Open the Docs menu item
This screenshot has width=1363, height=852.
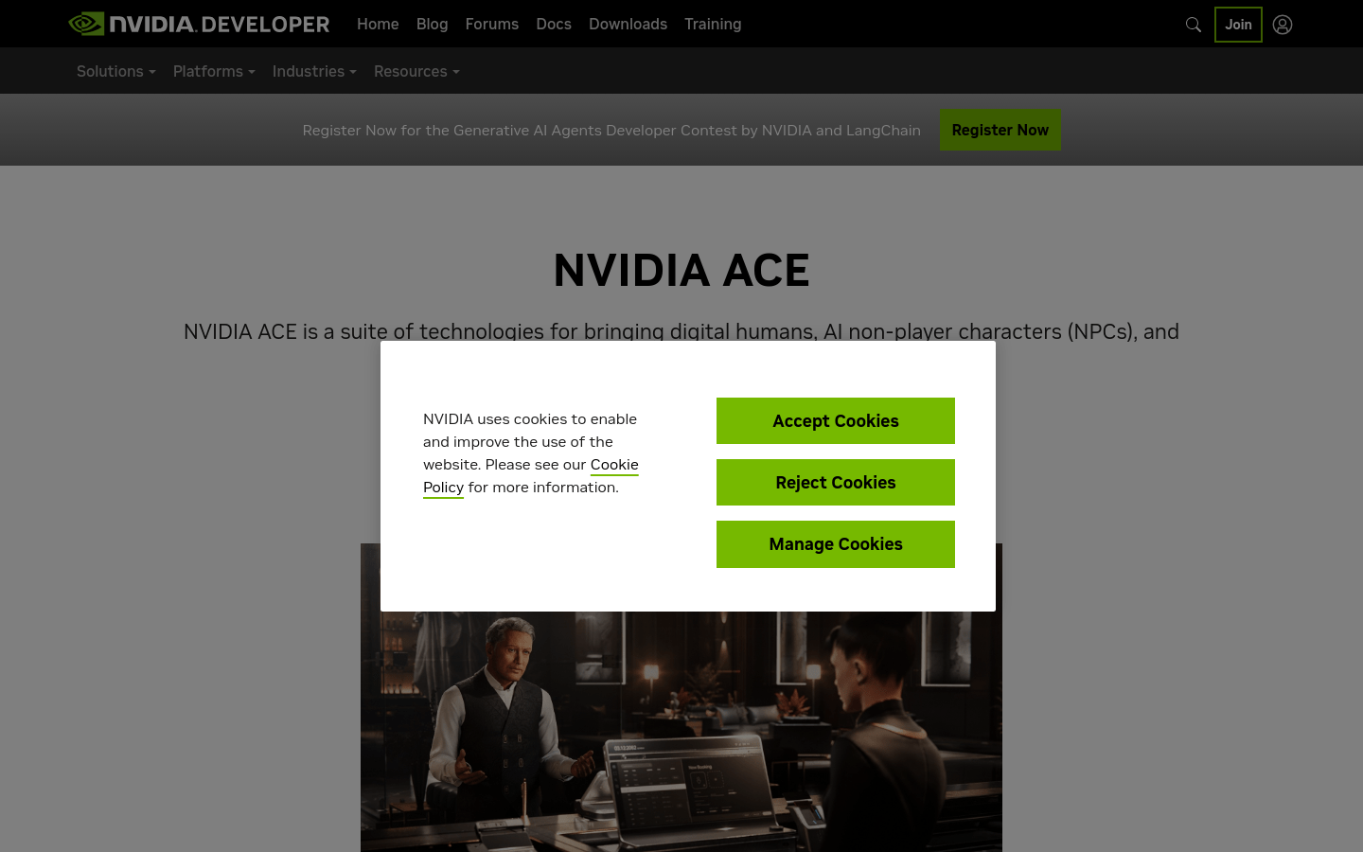click(x=554, y=24)
